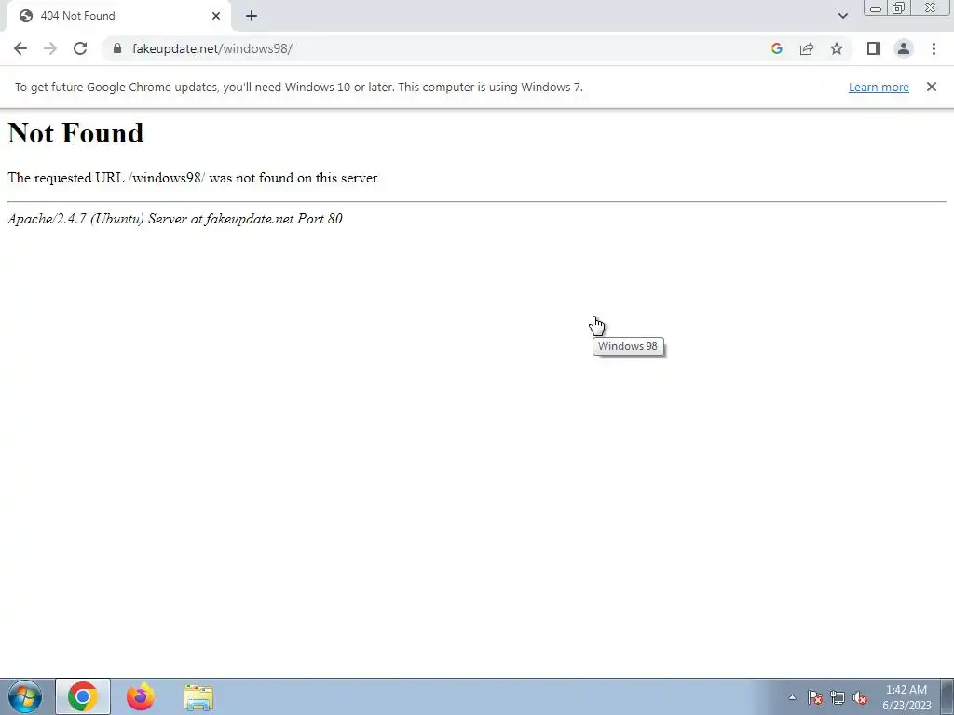Click the requested URL error message
The image size is (954, 715).
tap(194, 178)
